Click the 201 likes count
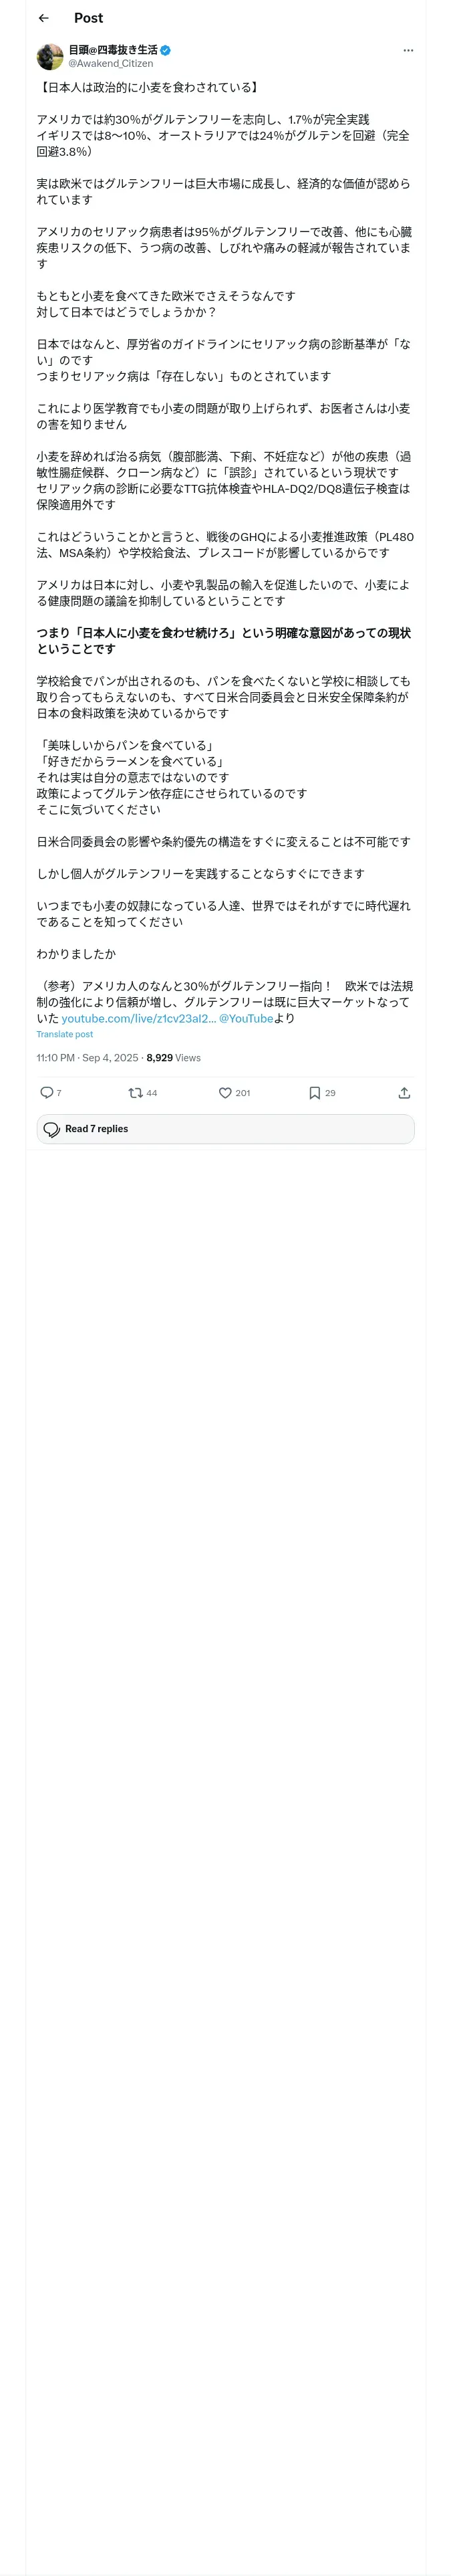 click(x=242, y=1093)
